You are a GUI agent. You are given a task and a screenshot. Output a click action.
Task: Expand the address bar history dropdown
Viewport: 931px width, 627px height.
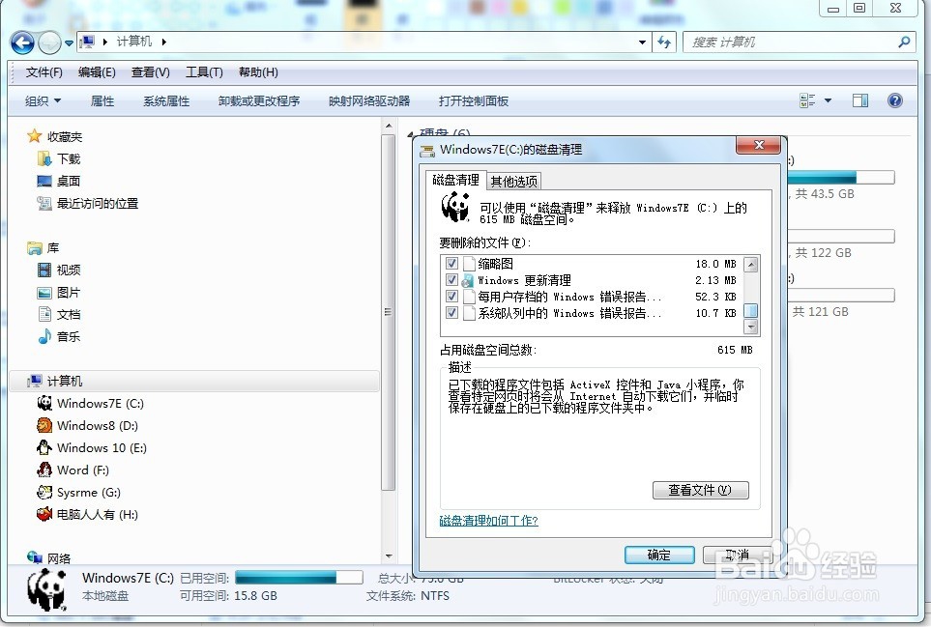(642, 43)
